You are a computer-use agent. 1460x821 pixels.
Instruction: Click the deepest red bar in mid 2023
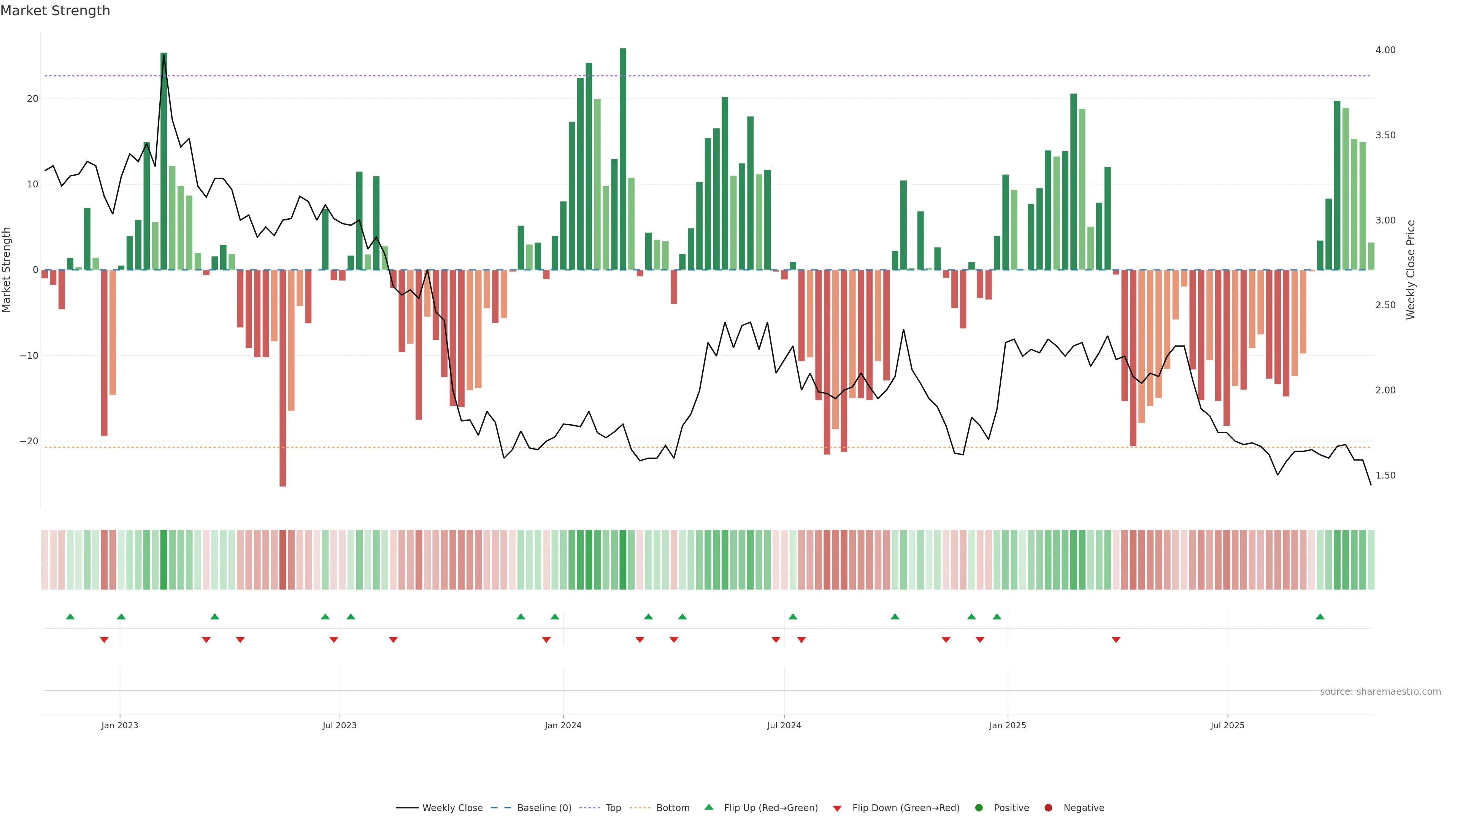(x=283, y=377)
